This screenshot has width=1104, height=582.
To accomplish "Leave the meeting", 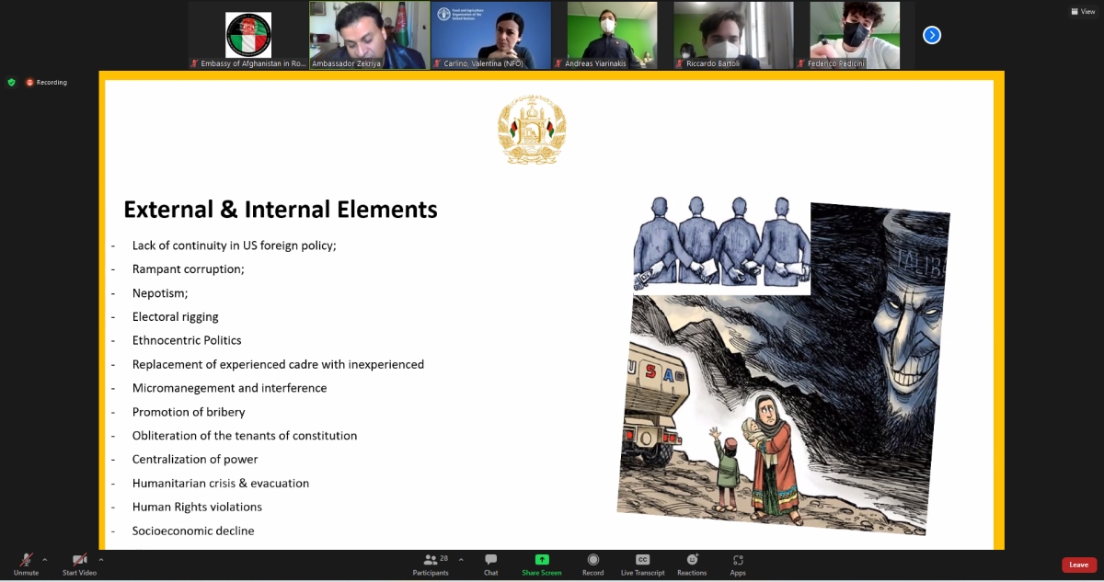I will pos(1079,565).
